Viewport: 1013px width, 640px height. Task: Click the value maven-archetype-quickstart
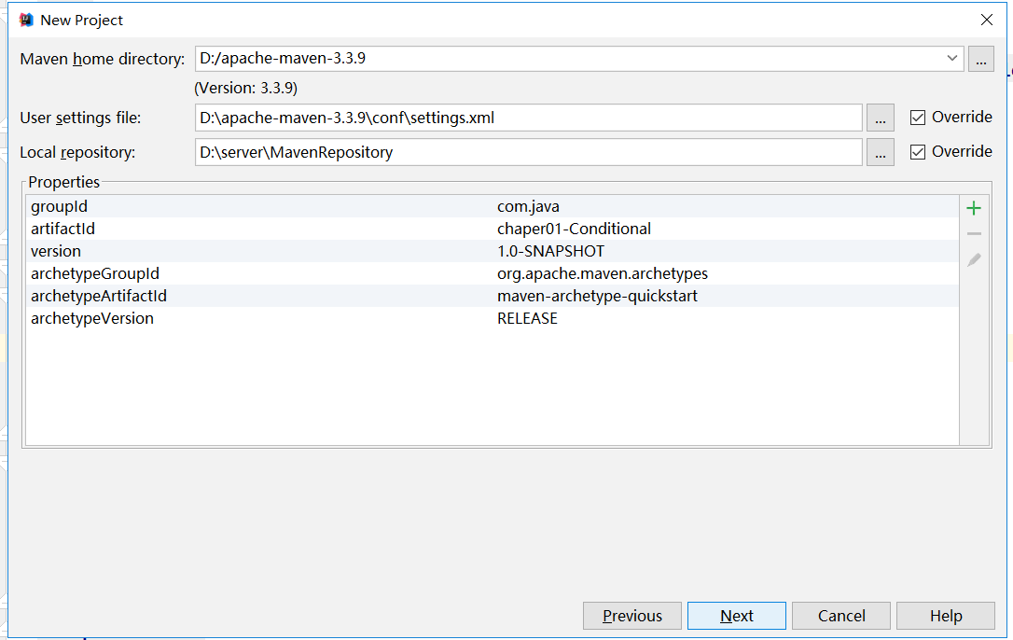[x=597, y=296]
